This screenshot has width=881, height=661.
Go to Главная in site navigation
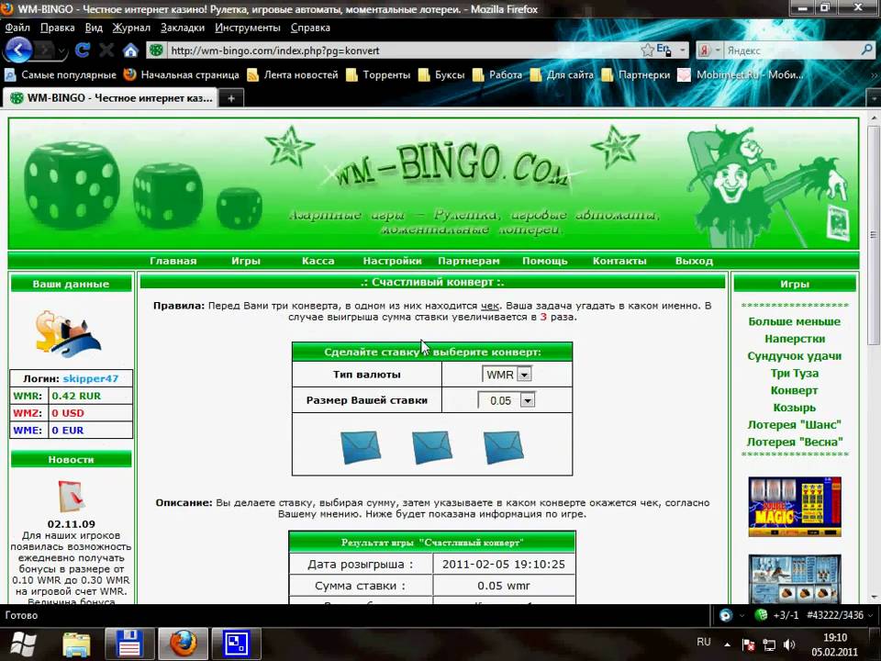point(173,261)
